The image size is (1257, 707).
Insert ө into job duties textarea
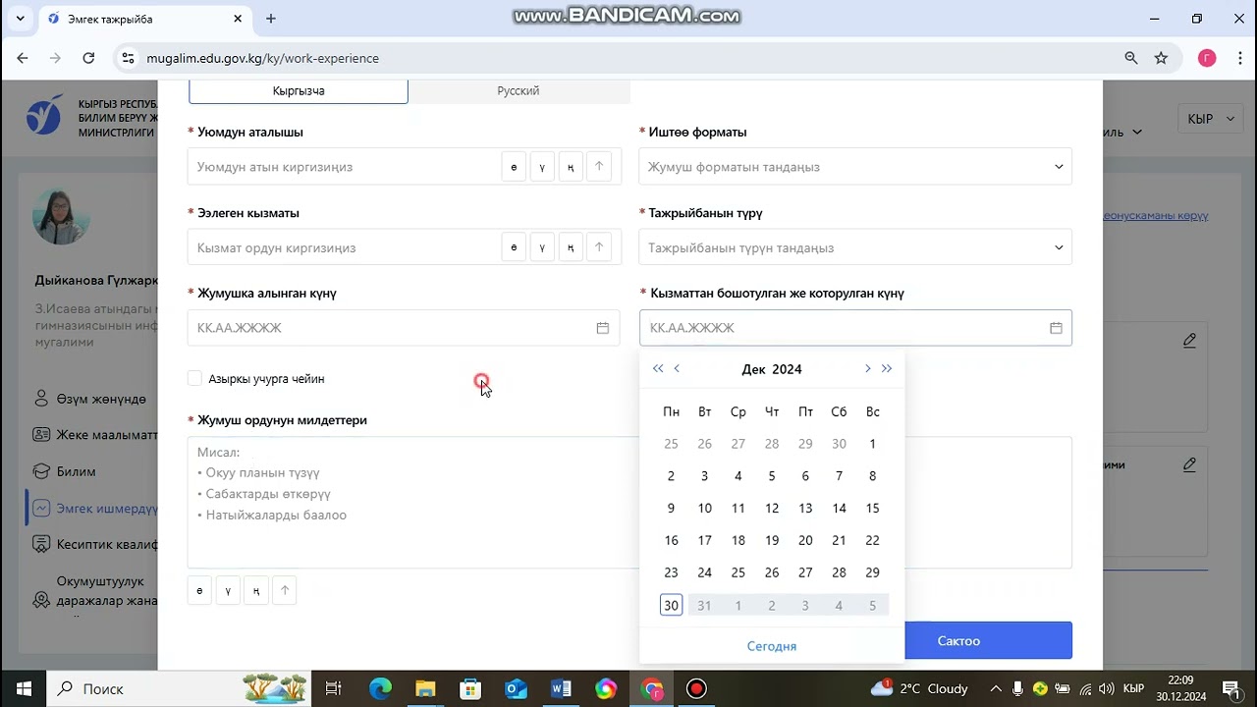tap(199, 590)
